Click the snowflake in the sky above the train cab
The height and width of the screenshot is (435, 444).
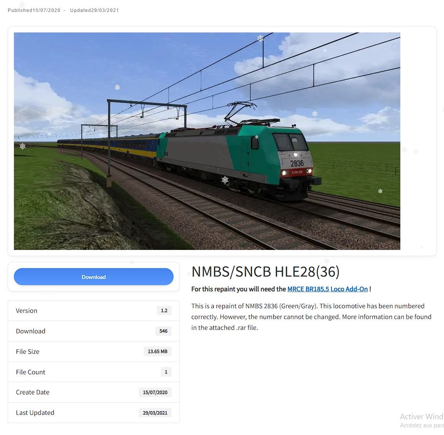click(x=315, y=114)
